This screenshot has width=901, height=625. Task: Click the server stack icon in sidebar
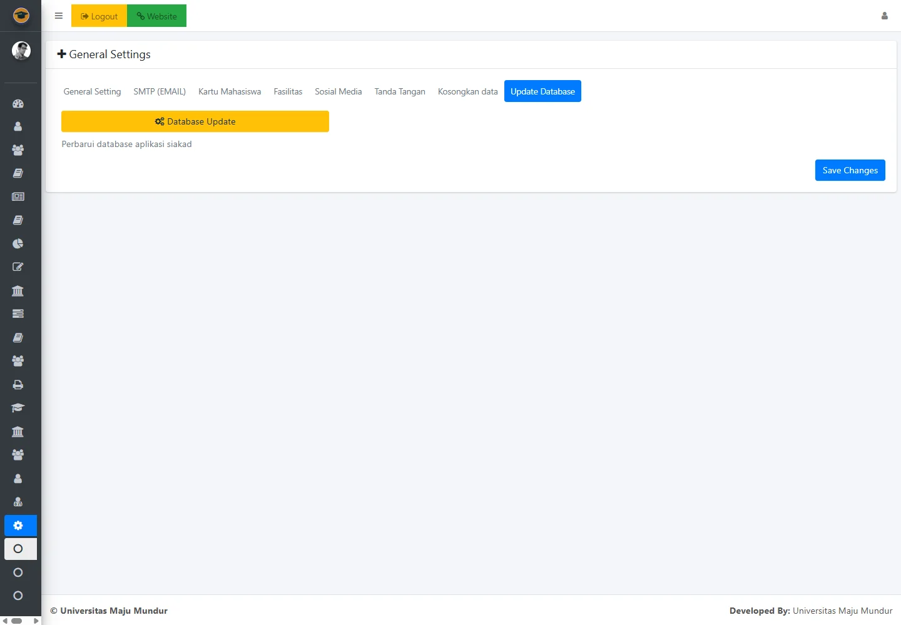click(x=18, y=313)
